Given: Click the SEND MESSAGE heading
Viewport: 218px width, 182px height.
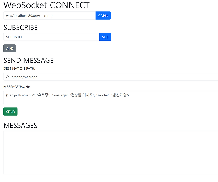Looking at the screenshot, I should pos(28,61).
